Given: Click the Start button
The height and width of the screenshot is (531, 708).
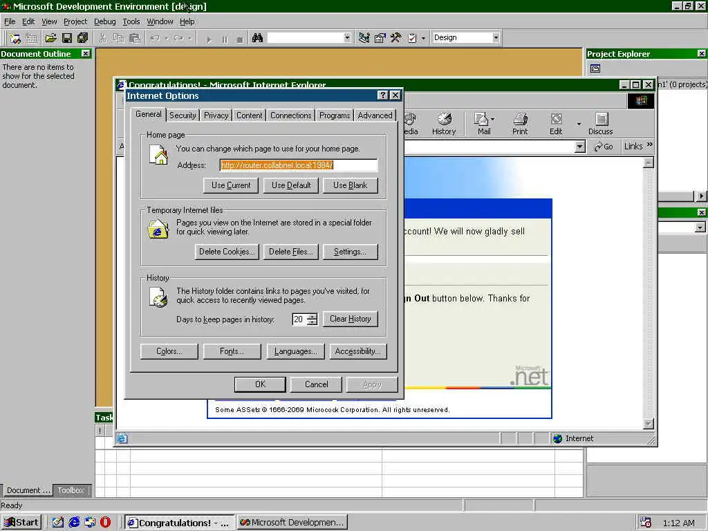Looking at the screenshot, I should (x=21, y=523).
